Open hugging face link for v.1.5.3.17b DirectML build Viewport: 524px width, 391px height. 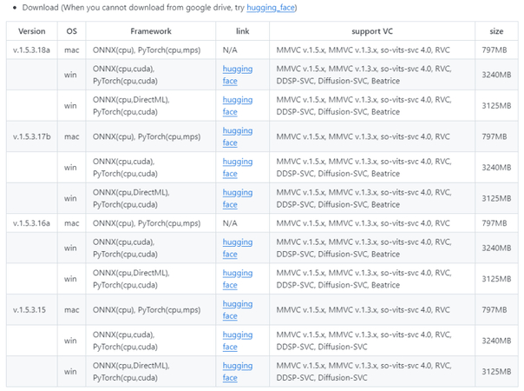(237, 198)
